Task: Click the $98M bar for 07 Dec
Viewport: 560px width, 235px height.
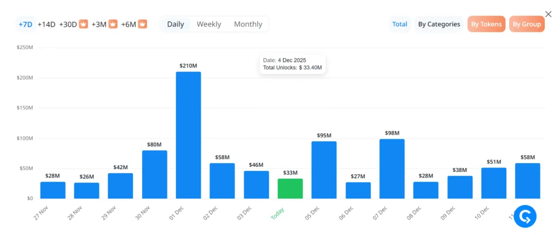Action: (x=392, y=168)
